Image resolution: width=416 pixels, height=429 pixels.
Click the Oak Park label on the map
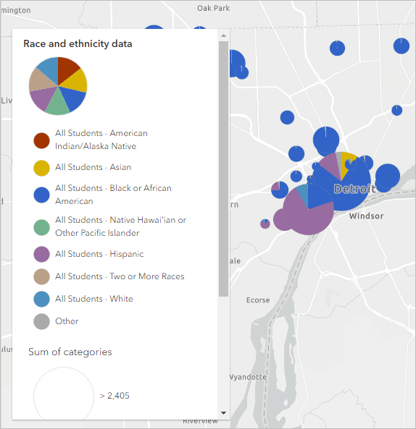click(214, 8)
